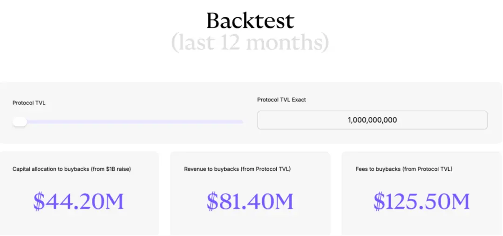Select the $44.20M buyback value
This screenshot has height=236, width=503.
[79, 201]
